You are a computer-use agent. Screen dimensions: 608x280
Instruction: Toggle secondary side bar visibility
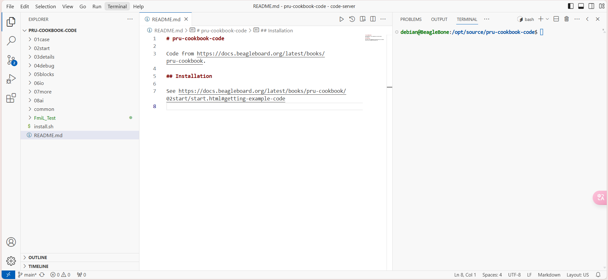click(x=591, y=6)
